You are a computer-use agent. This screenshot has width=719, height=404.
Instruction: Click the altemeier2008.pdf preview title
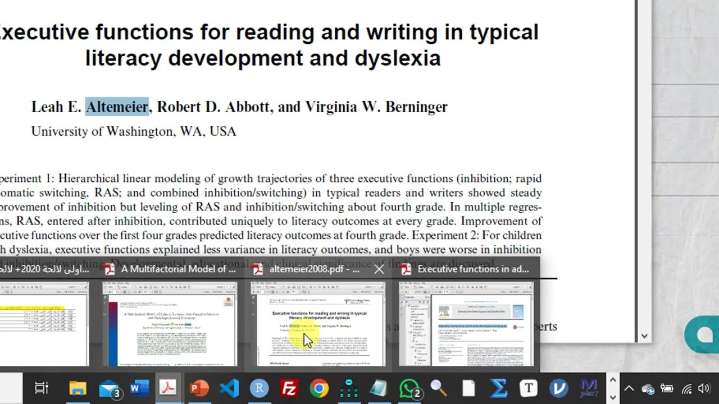(x=315, y=269)
